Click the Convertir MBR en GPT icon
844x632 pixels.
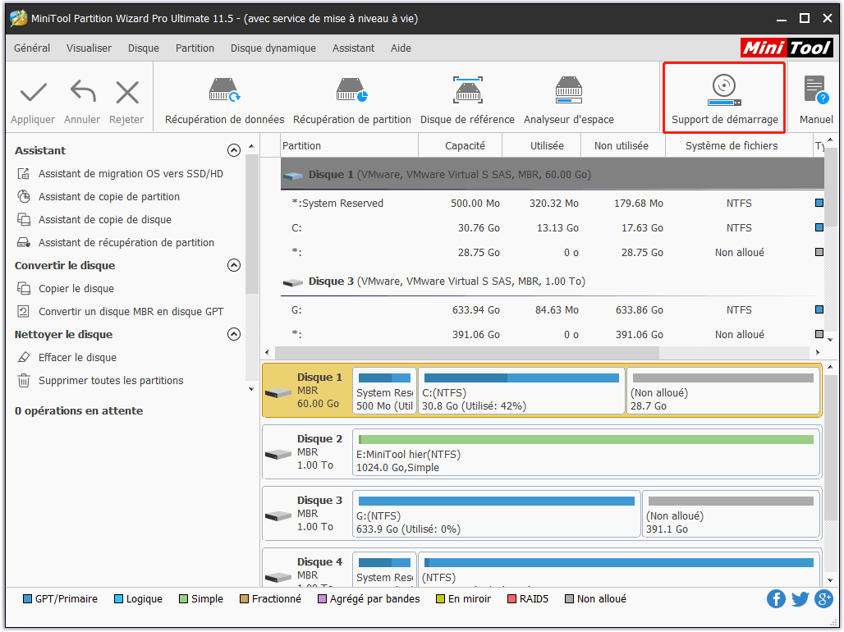(x=24, y=311)
